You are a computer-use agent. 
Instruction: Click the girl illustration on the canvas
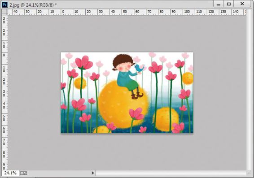(128, 76)
